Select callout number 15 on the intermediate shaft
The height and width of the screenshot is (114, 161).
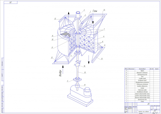pos(85,72)
